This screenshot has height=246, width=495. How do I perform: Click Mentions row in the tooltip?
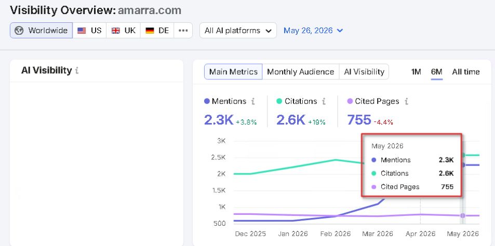pos(412,160)
